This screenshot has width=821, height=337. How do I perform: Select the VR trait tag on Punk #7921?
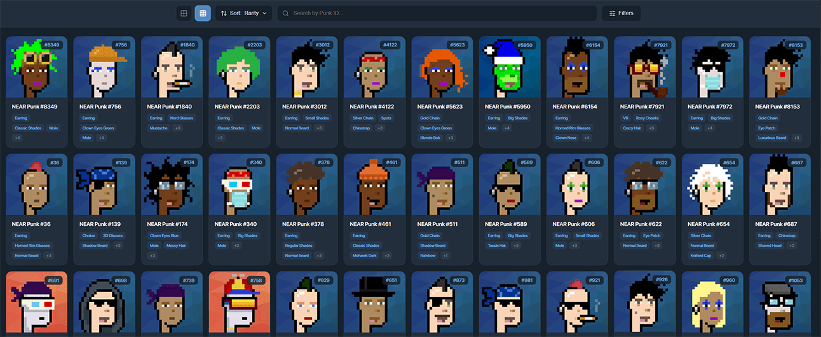(625, 118)
